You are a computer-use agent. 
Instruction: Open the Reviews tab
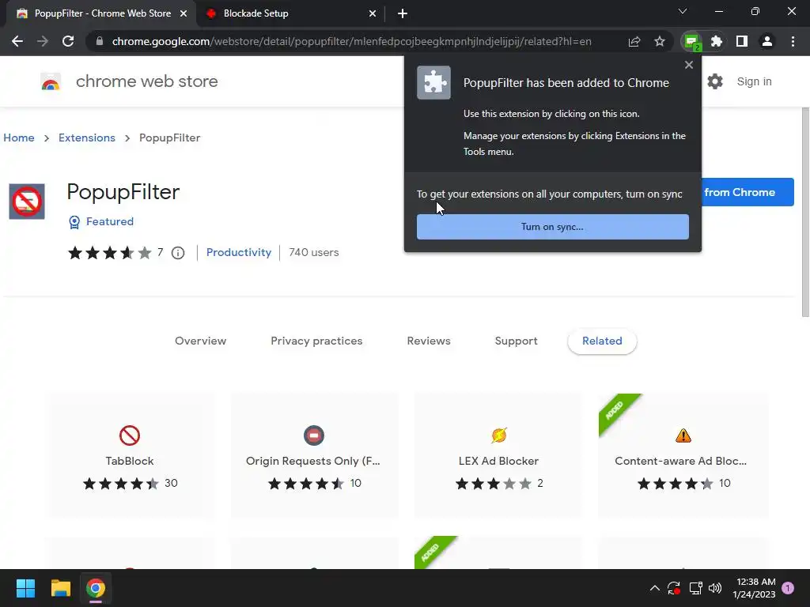(x=429, y=341)
